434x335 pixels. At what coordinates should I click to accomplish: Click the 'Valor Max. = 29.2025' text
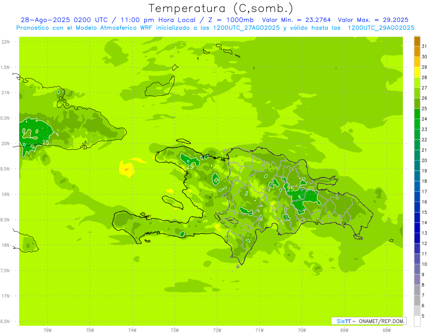[373, 20]
